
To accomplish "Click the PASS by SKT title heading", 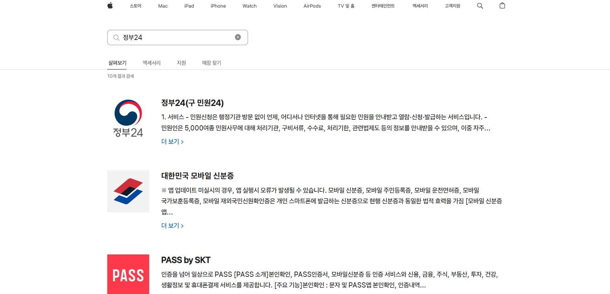I will [186, 260].
